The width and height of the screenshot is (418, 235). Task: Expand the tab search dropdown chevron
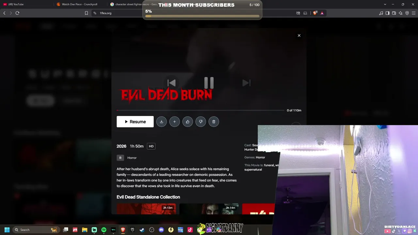pyautogui.click(x=385, y=4)
